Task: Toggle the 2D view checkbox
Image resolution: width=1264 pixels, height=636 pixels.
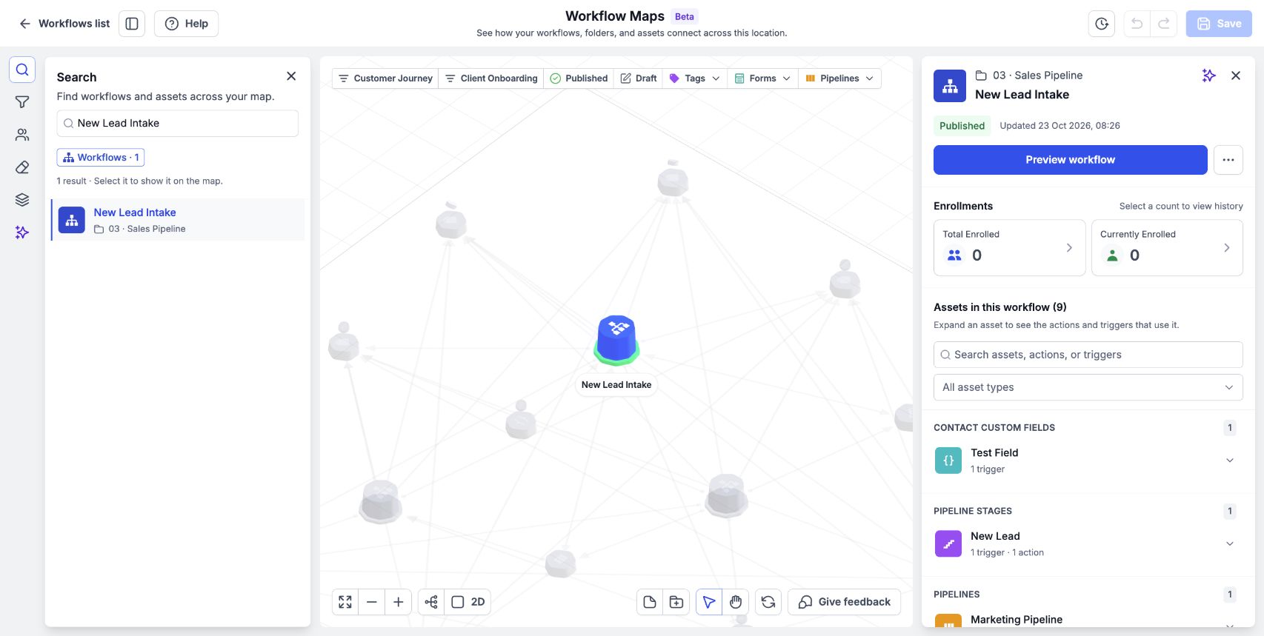Action: [468, 602]
